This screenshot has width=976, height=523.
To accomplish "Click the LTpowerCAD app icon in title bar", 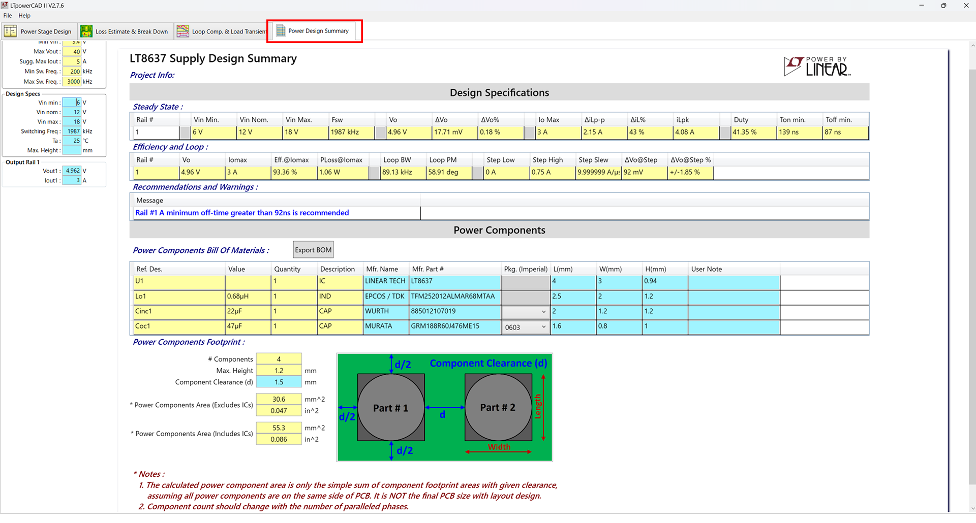I will point(5,6).
